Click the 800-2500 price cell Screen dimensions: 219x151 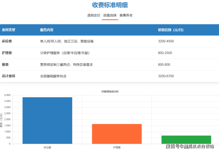165,53
